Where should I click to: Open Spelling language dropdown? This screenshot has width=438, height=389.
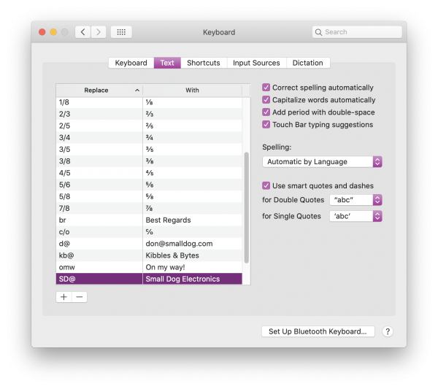tap(322, 162)
